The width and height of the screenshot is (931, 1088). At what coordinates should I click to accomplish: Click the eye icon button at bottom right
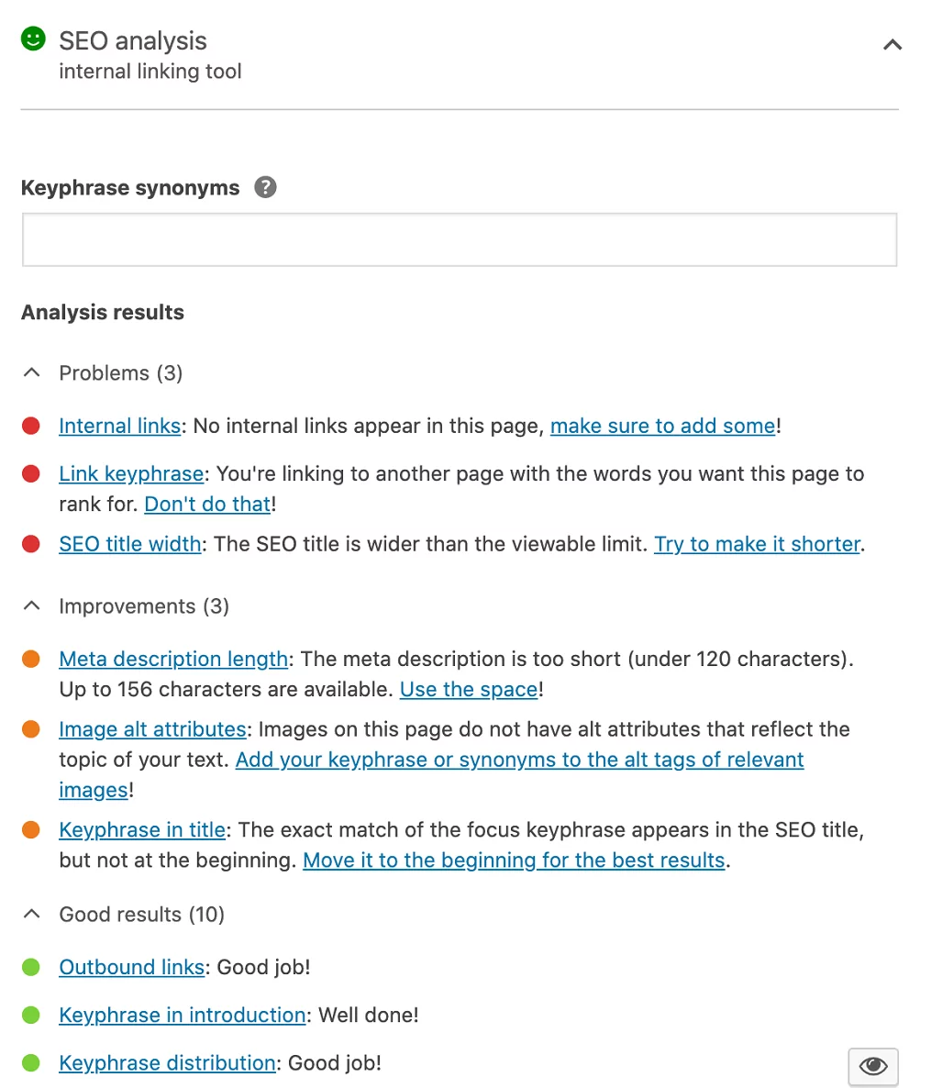(872, 1066)
